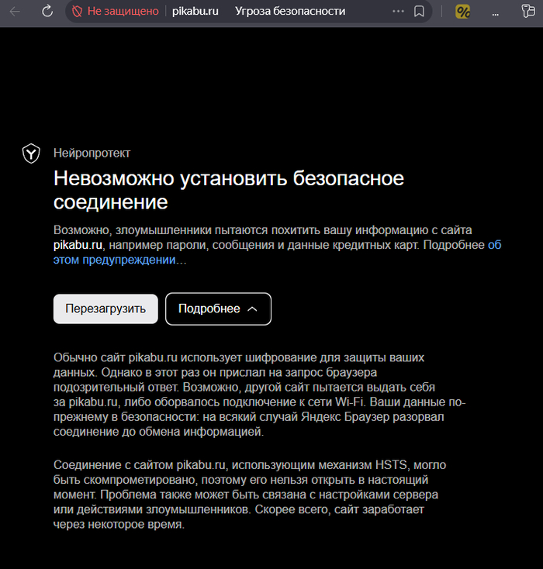Click the browser back arrow
This screenshot has height=569, width=543.
[15, 12]
